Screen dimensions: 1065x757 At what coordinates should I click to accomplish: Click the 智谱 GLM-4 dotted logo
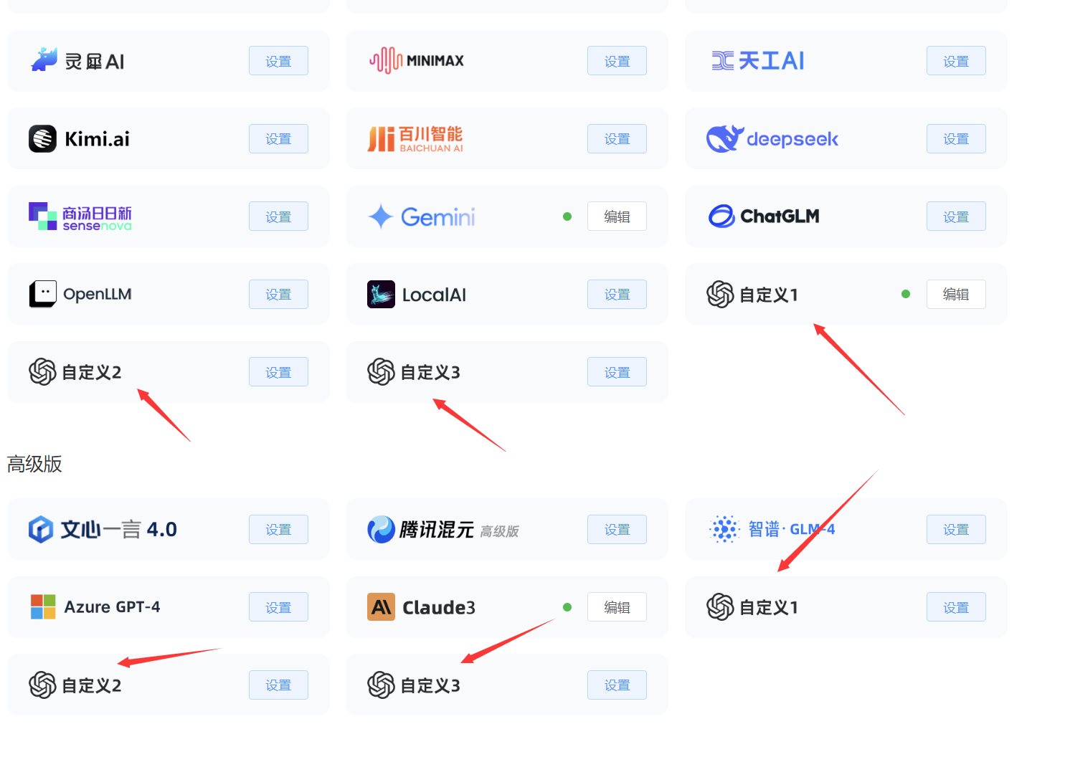724,529
